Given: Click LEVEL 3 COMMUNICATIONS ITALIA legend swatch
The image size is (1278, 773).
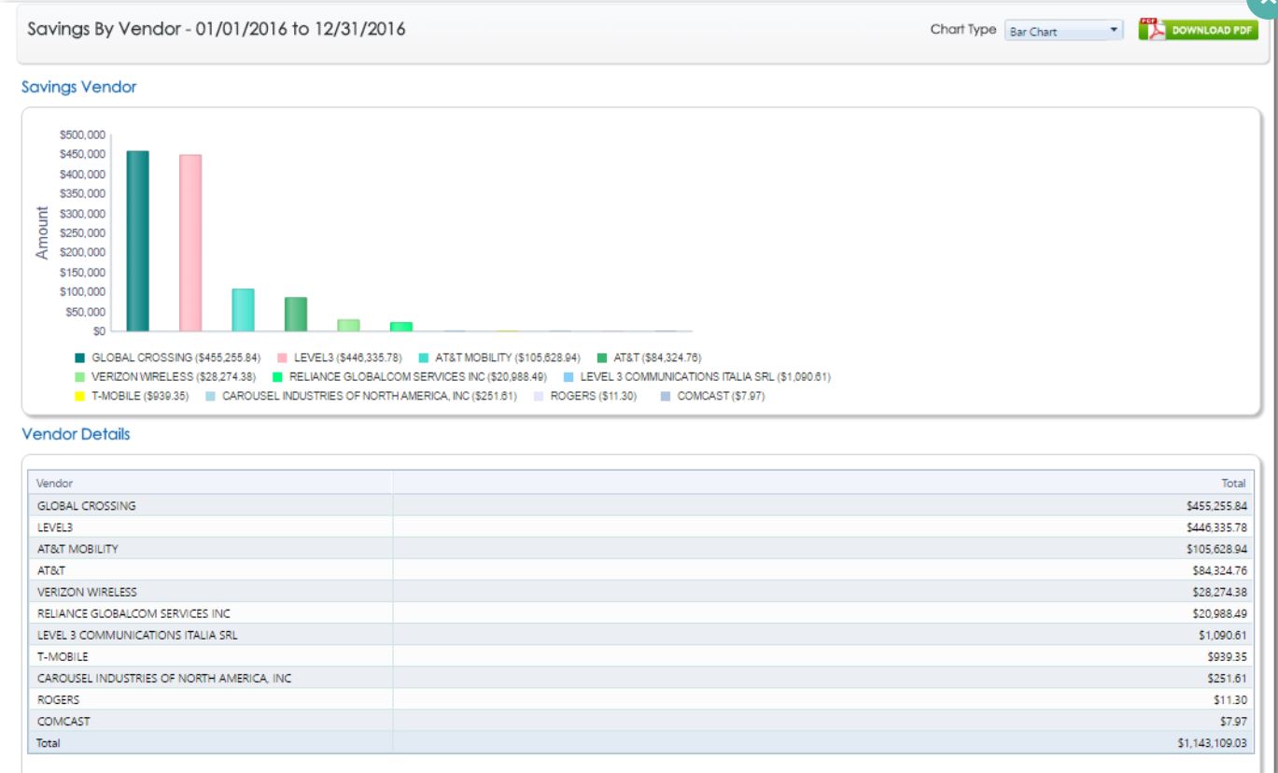Looking at the screenshot, I should click(x=569, y=377).
